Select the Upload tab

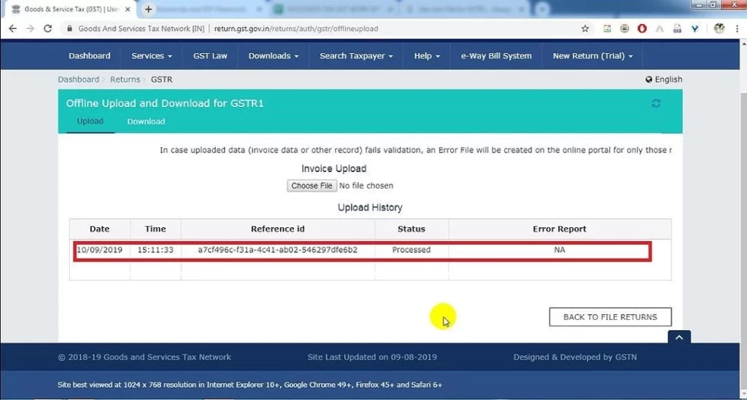click(90, 121)
